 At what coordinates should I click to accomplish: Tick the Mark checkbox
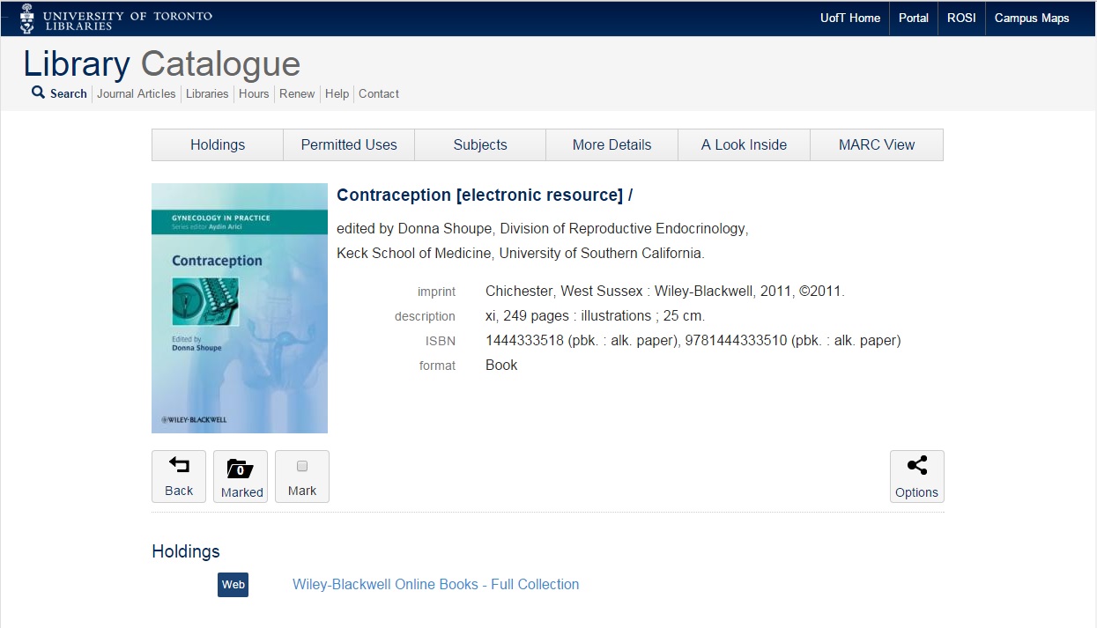[x=301, y=466]
